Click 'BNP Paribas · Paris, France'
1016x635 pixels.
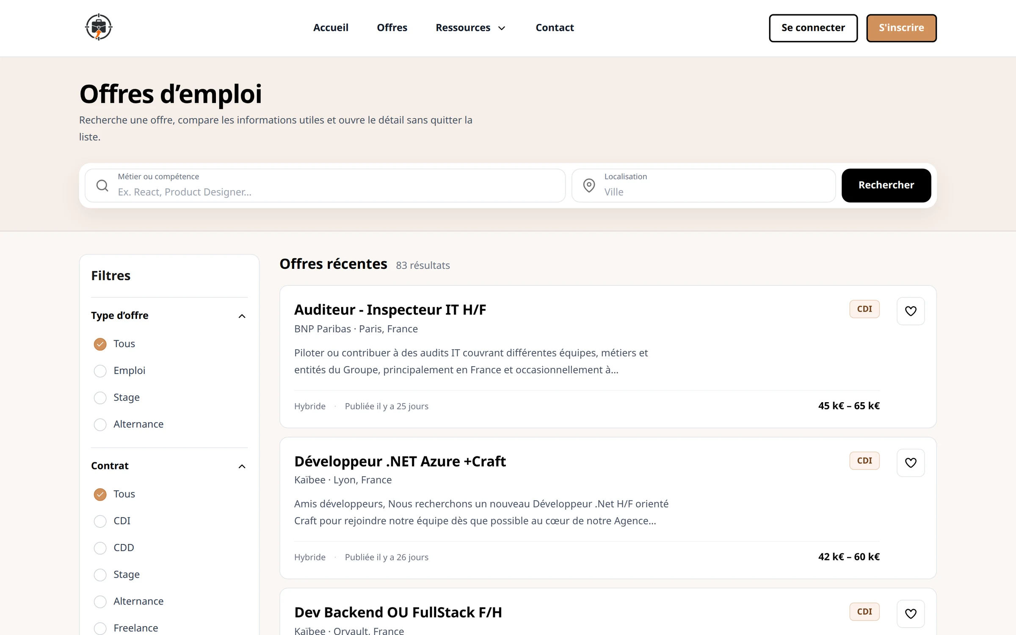356,329
